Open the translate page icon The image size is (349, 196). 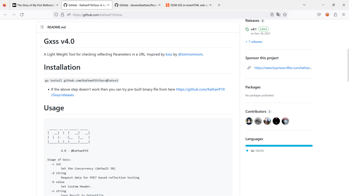278,15
